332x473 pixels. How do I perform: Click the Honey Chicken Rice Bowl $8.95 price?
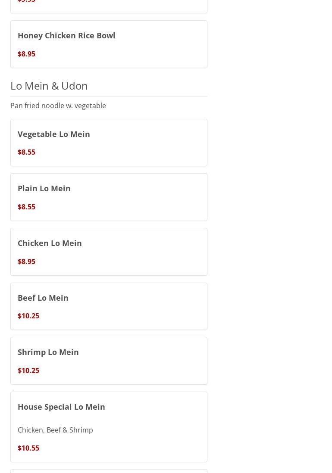(x=26, y=54)
